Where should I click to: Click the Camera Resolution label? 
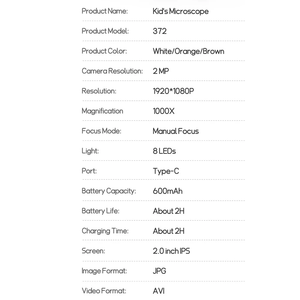tap(112, 71)
